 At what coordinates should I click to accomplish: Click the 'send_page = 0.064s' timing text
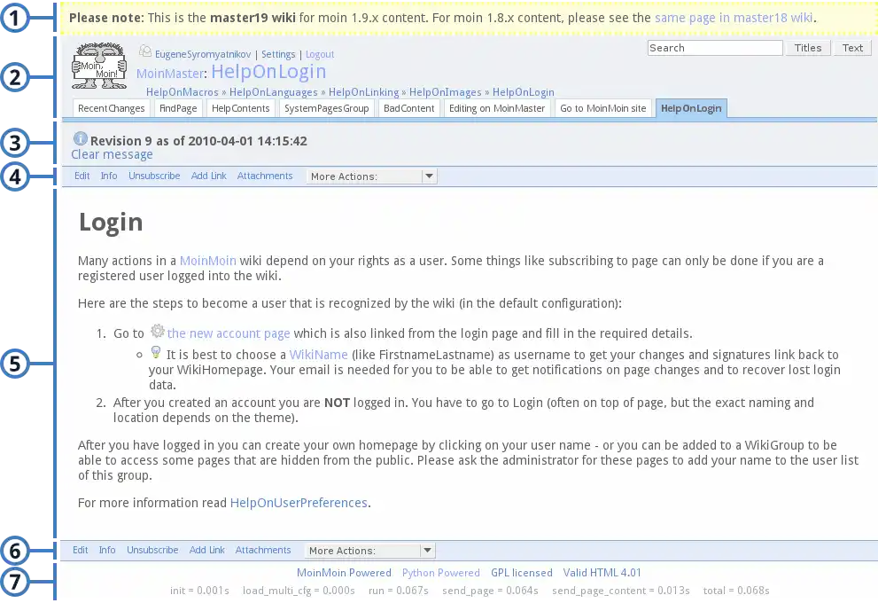click(x=490, y=591)
